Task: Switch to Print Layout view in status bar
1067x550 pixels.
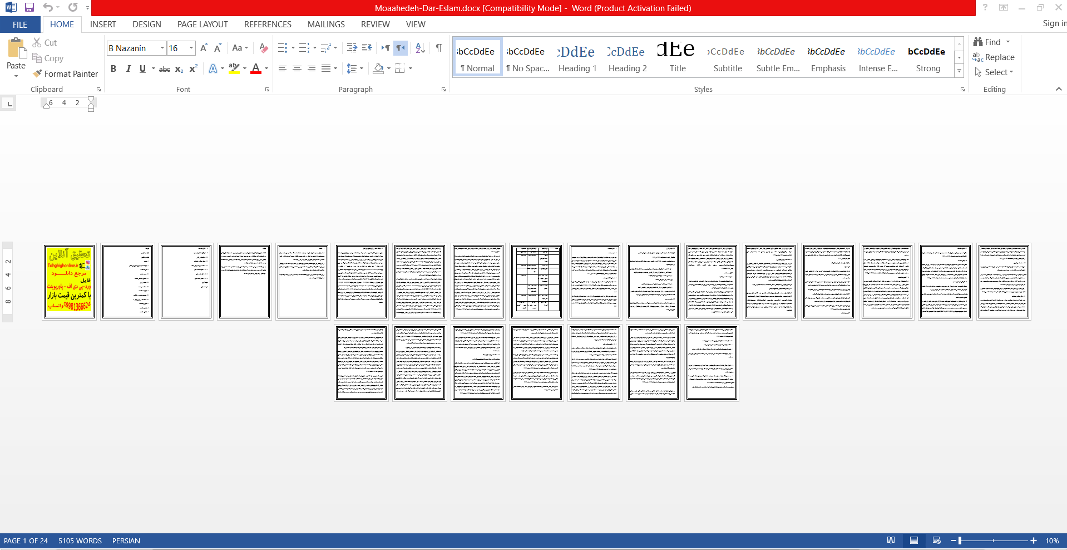Action: (914, 541)
